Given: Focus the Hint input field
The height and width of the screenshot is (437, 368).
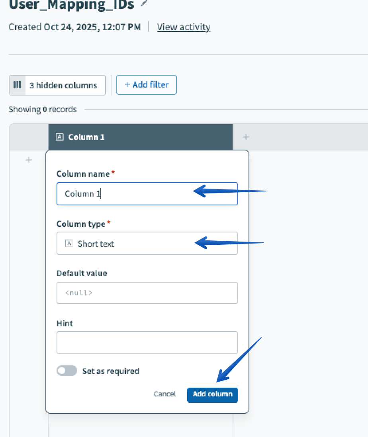Looking at the screenshot, I should click(147, 342).
